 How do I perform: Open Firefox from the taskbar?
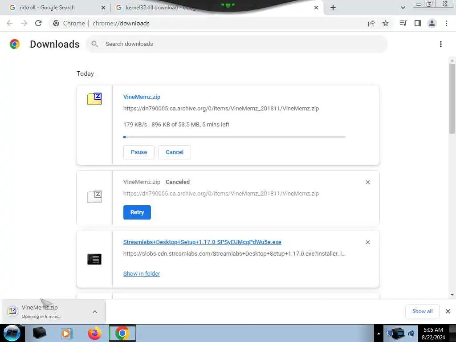pyautogui.click(x=95, y=333)
